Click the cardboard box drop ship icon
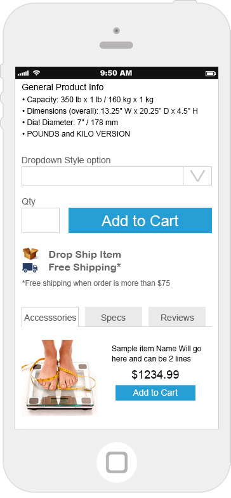The width and height of the screenshot is (231, 498). coord(30,254)
